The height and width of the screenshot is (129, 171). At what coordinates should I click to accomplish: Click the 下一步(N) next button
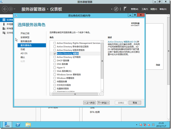tap(103, 103)
